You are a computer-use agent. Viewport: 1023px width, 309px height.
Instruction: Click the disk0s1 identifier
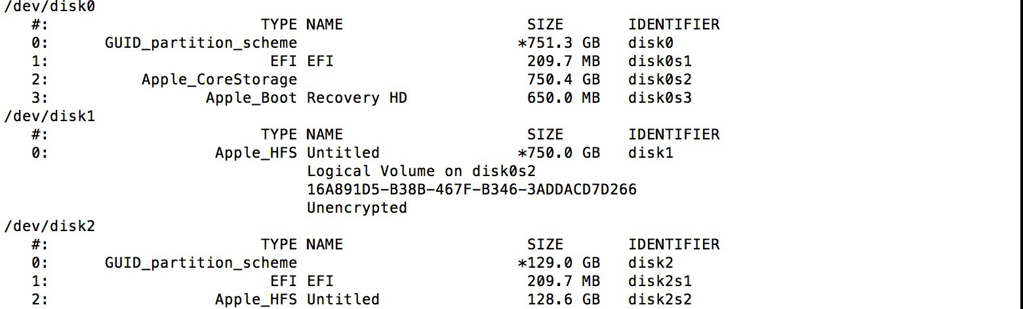660,62
